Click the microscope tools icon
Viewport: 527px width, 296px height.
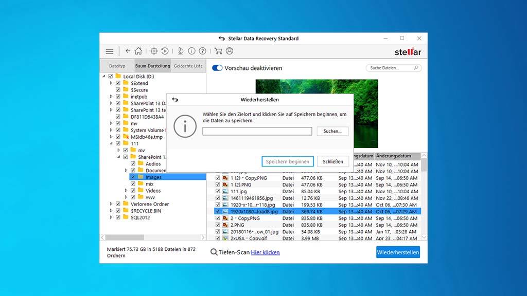[181, 51]
